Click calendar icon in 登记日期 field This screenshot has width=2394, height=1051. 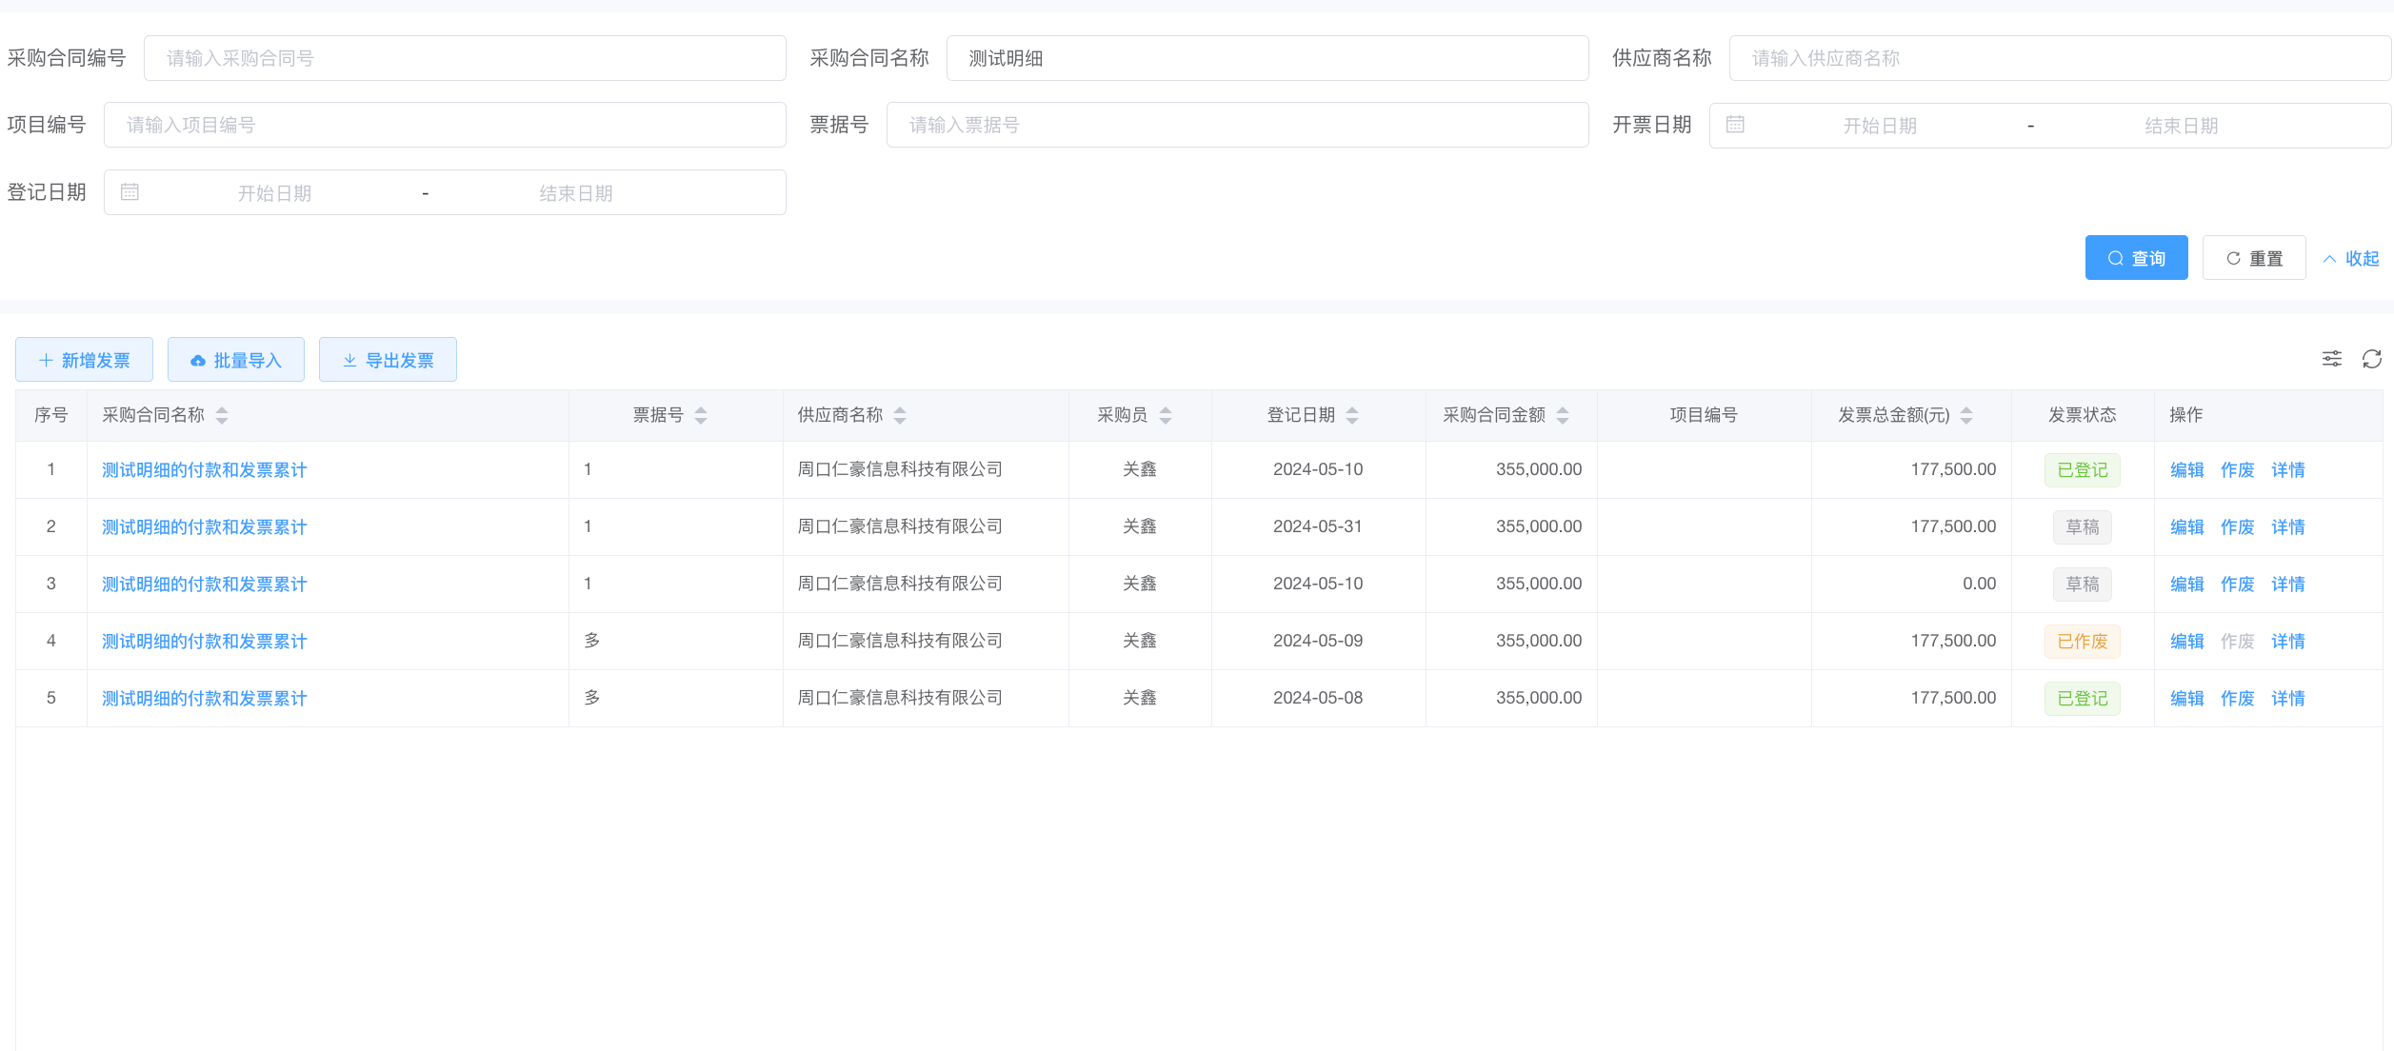click(x=130, y=192)
